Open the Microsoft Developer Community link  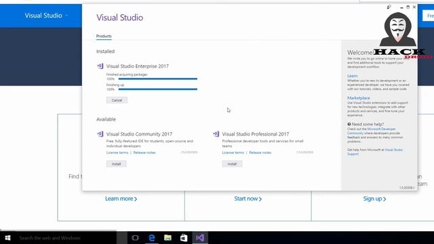(x=371, y=131)
